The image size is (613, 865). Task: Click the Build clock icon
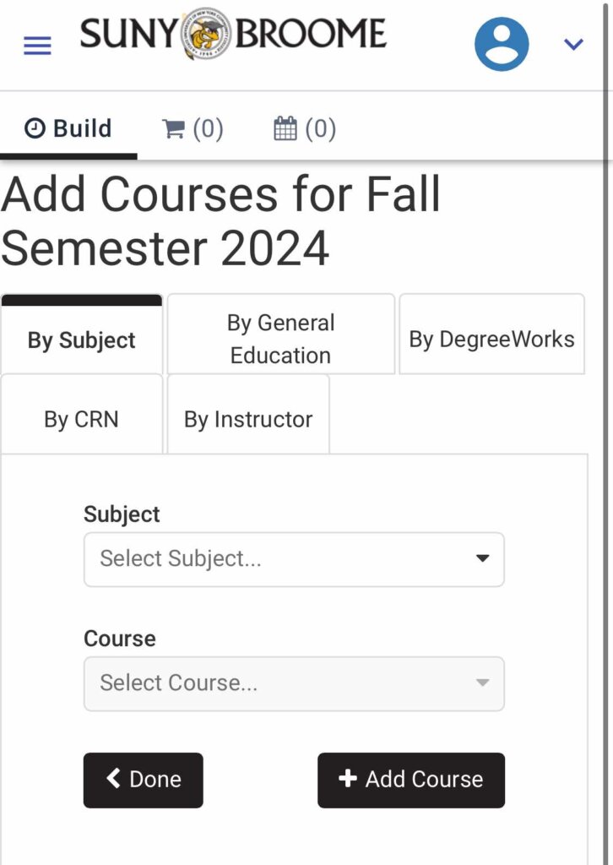[35, 128]
